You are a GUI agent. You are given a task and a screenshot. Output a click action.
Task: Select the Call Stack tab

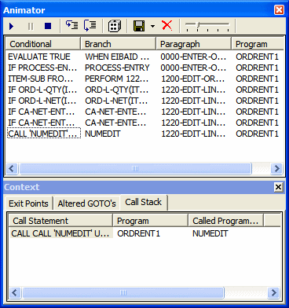coord(144,202)
